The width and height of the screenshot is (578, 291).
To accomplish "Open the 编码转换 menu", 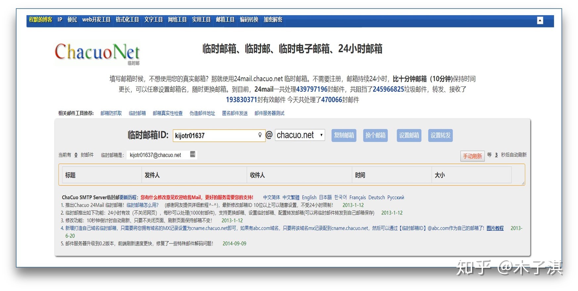I will coord(249,20).
